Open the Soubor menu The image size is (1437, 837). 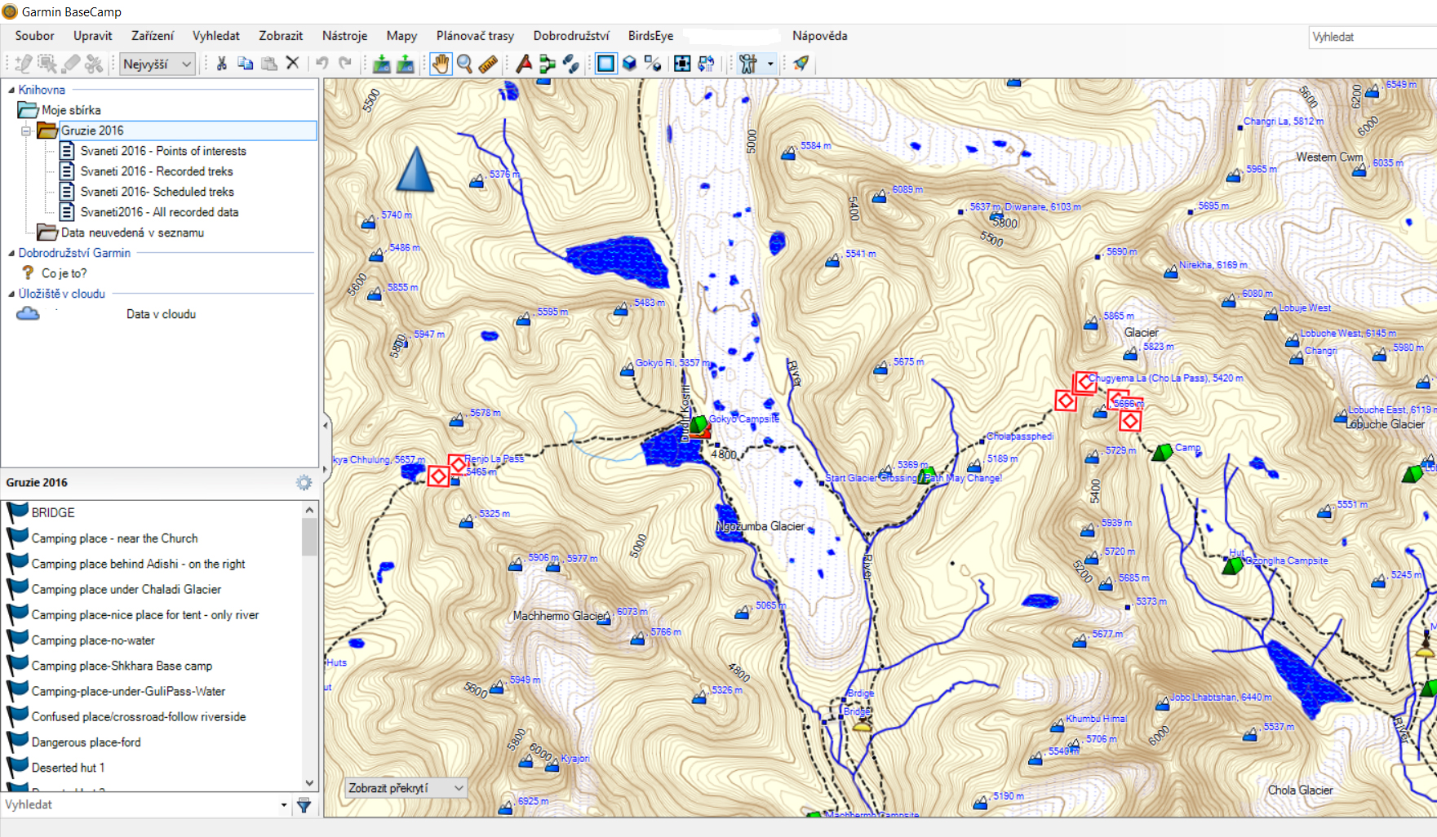(34, 36)
